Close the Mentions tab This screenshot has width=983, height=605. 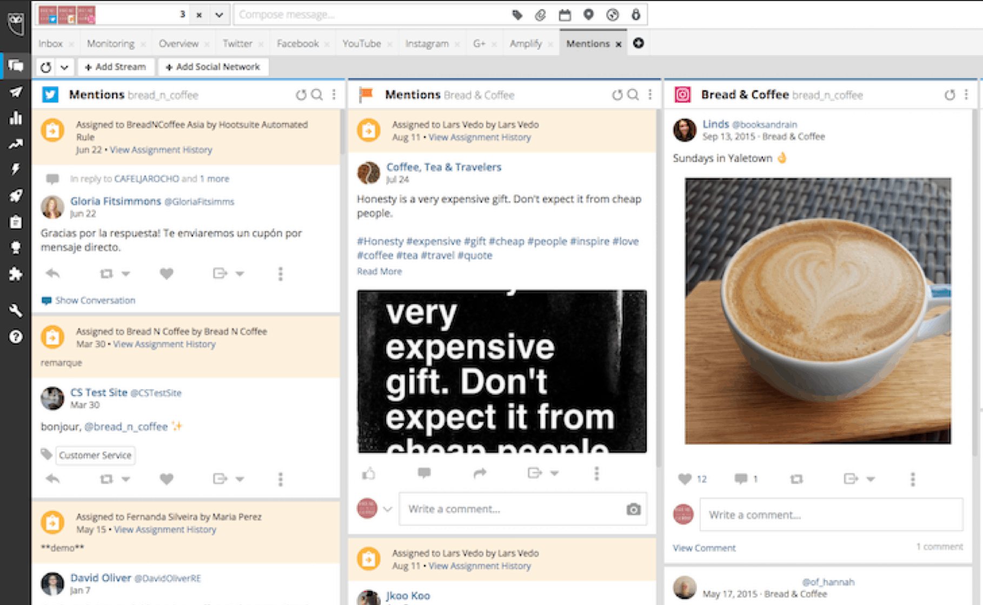tap(619, 44)
